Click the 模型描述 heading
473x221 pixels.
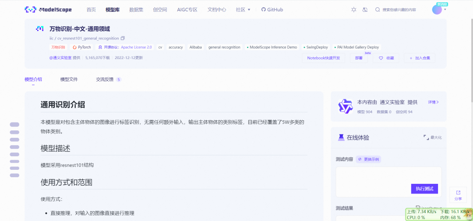tap(56, 148)
